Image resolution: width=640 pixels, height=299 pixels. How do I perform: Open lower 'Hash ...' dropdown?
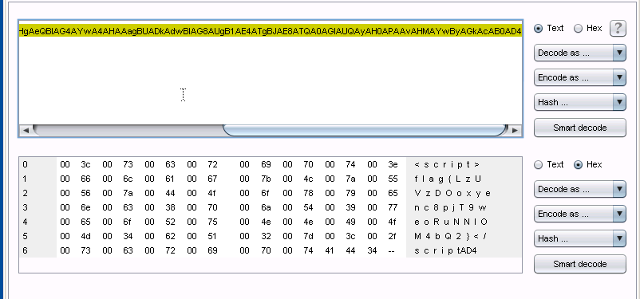(x=579, y=238)
